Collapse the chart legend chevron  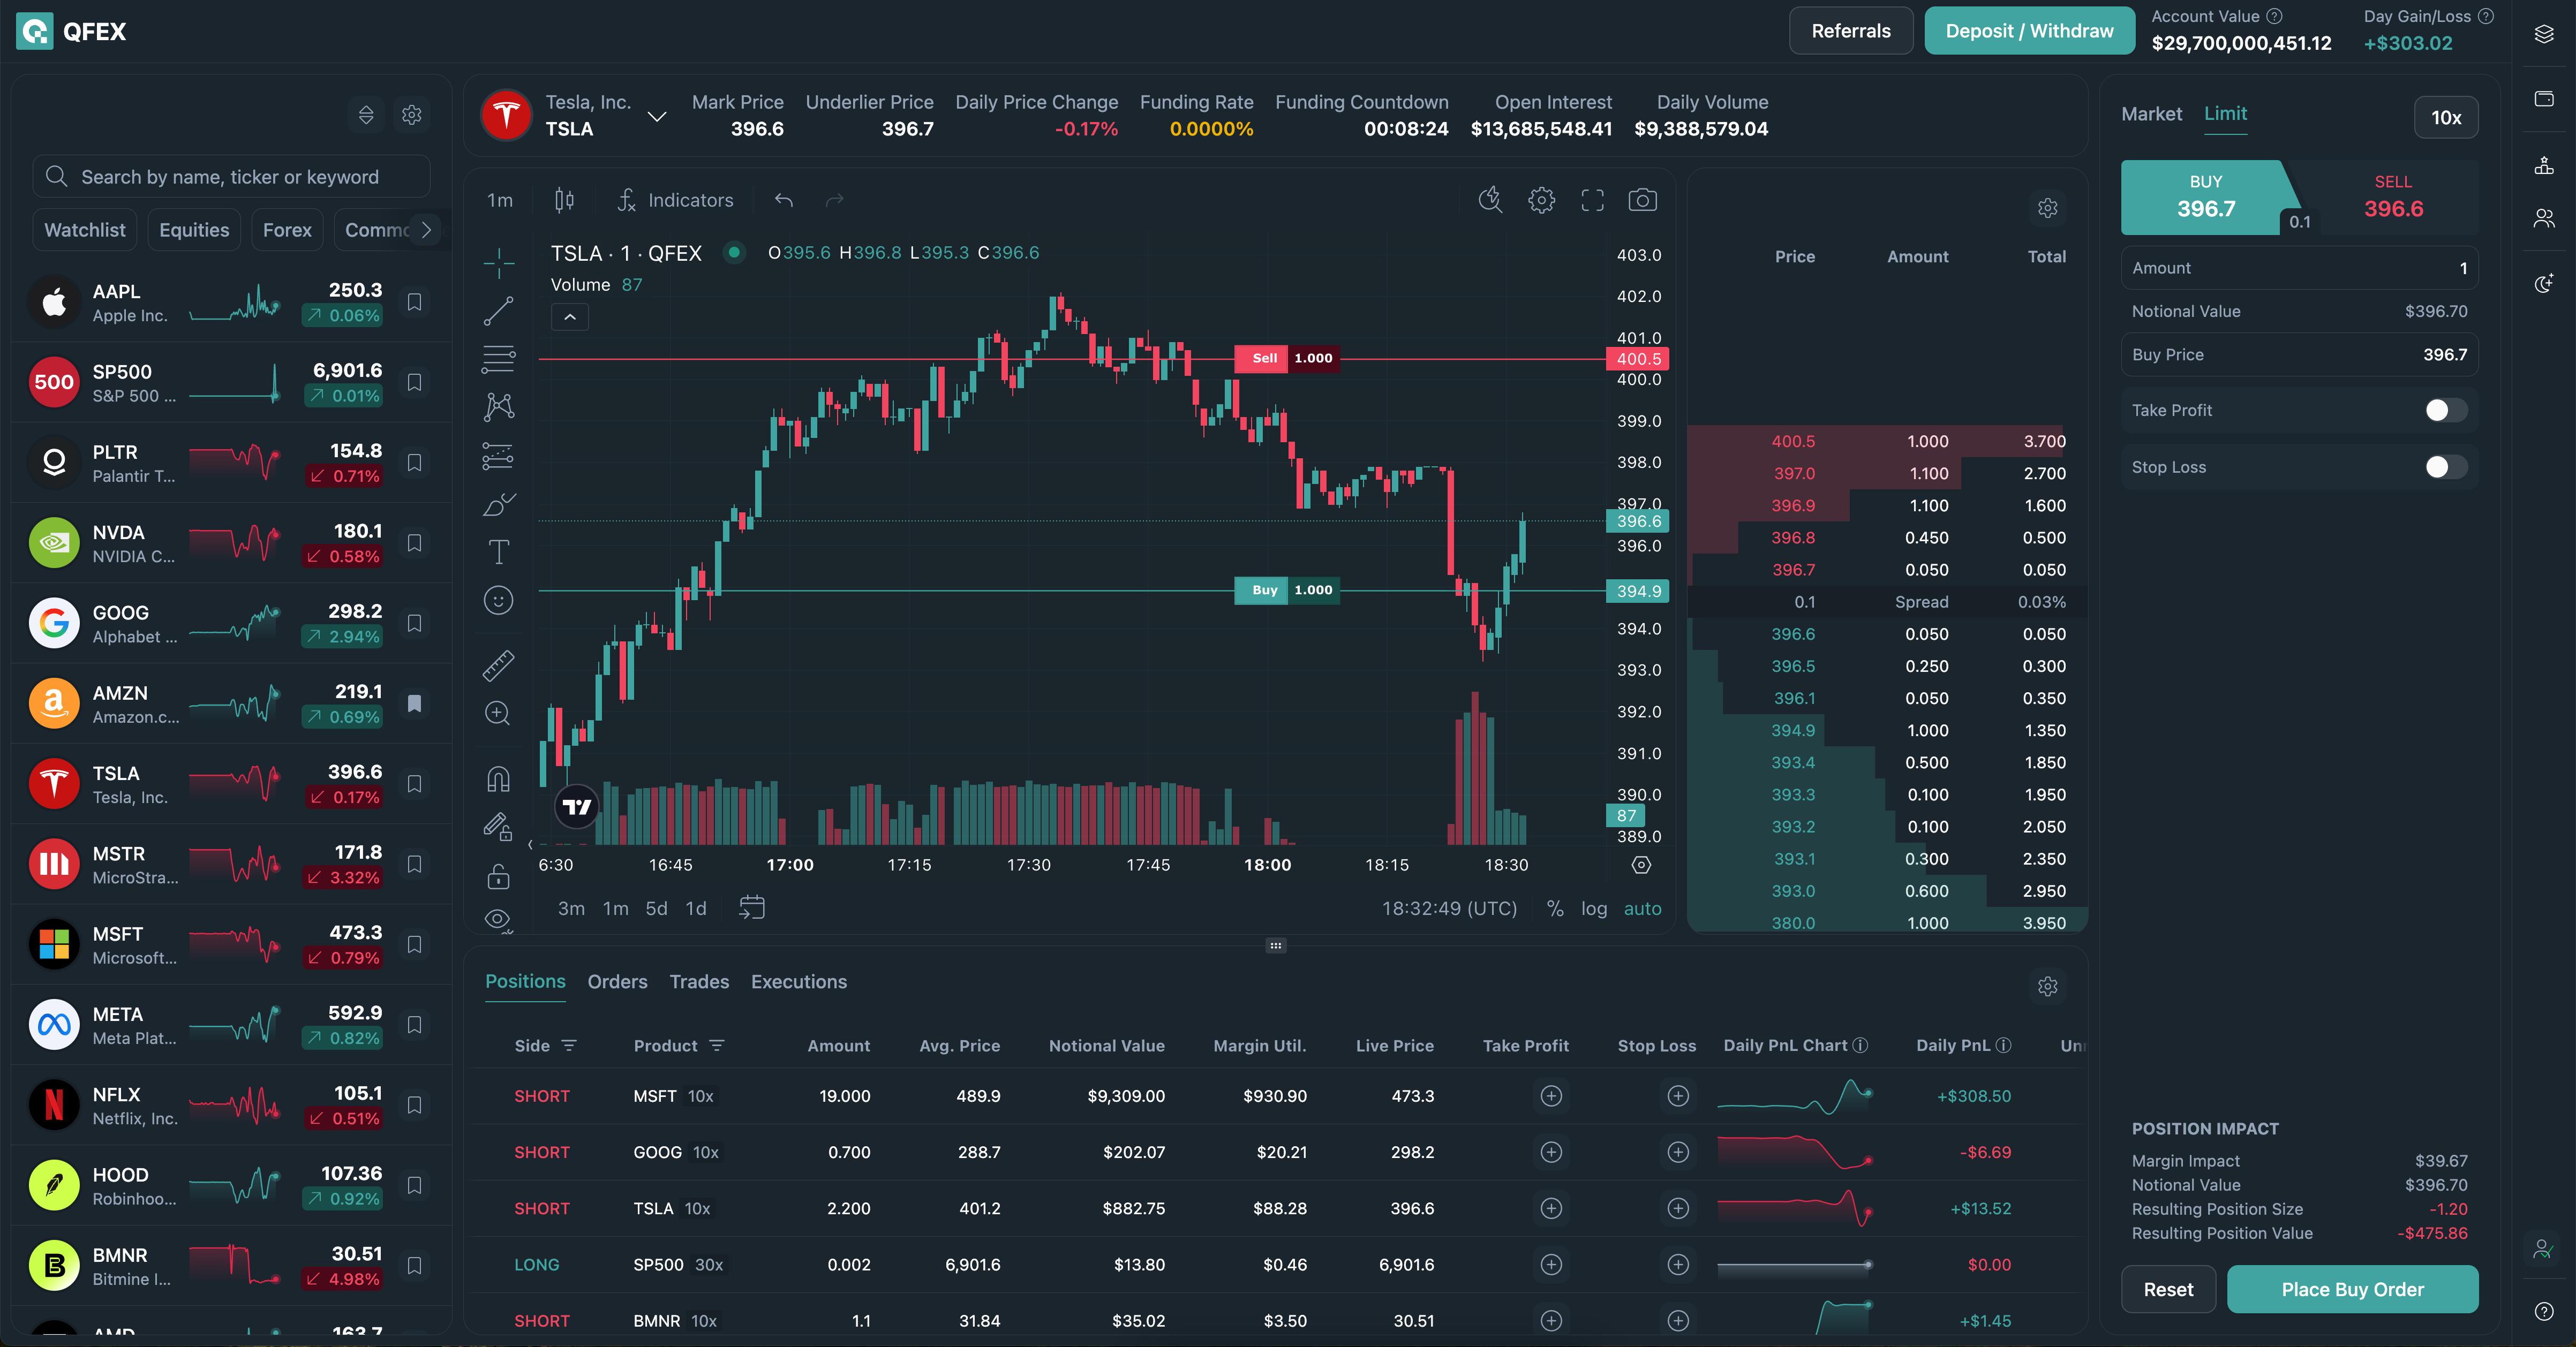(x=570, y=317)
